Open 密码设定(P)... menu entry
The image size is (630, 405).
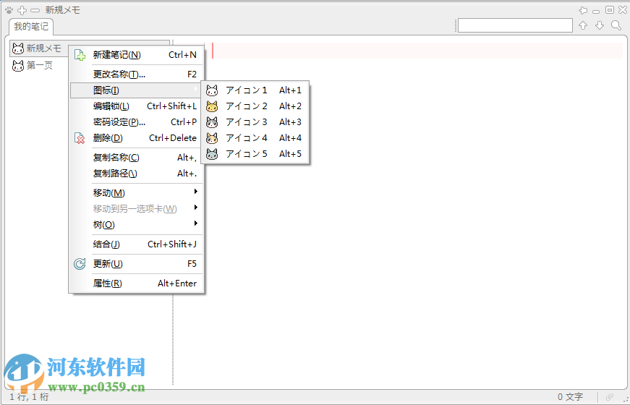136,122
